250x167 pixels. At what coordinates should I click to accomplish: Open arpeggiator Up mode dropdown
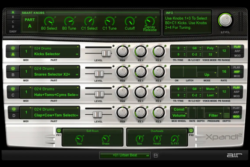coord(207,75)
